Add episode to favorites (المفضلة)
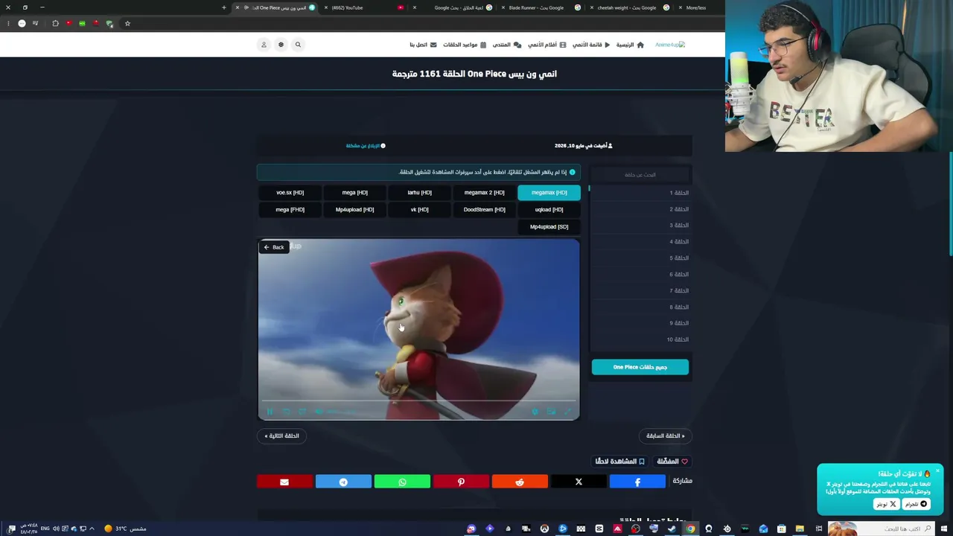Image resolution: width=953 pixels, height=536 pixels. [672, 462]
